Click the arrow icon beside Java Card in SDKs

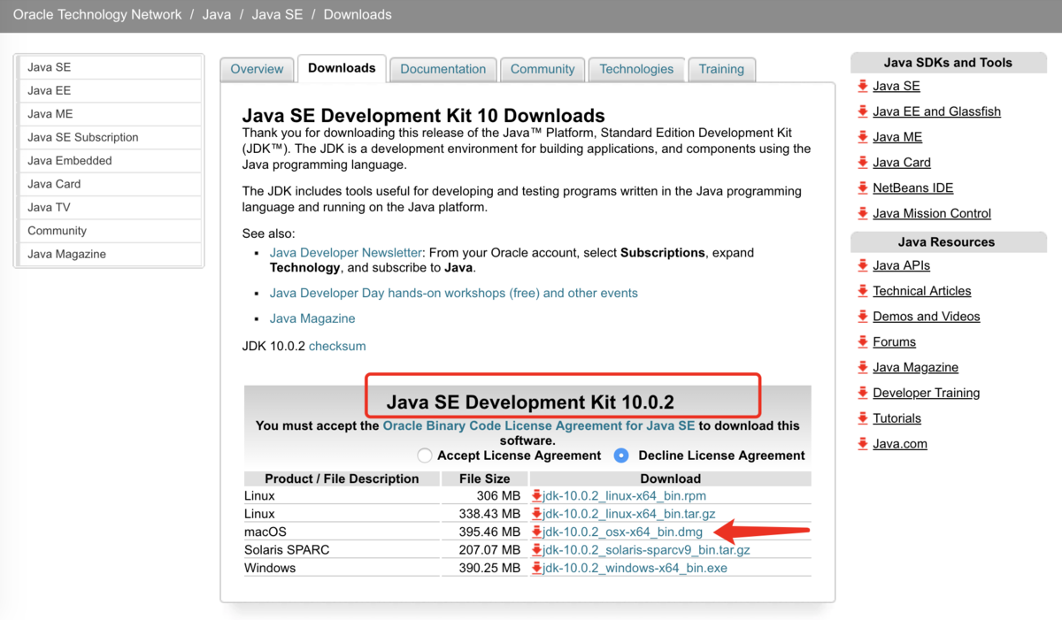click(863, 163)
